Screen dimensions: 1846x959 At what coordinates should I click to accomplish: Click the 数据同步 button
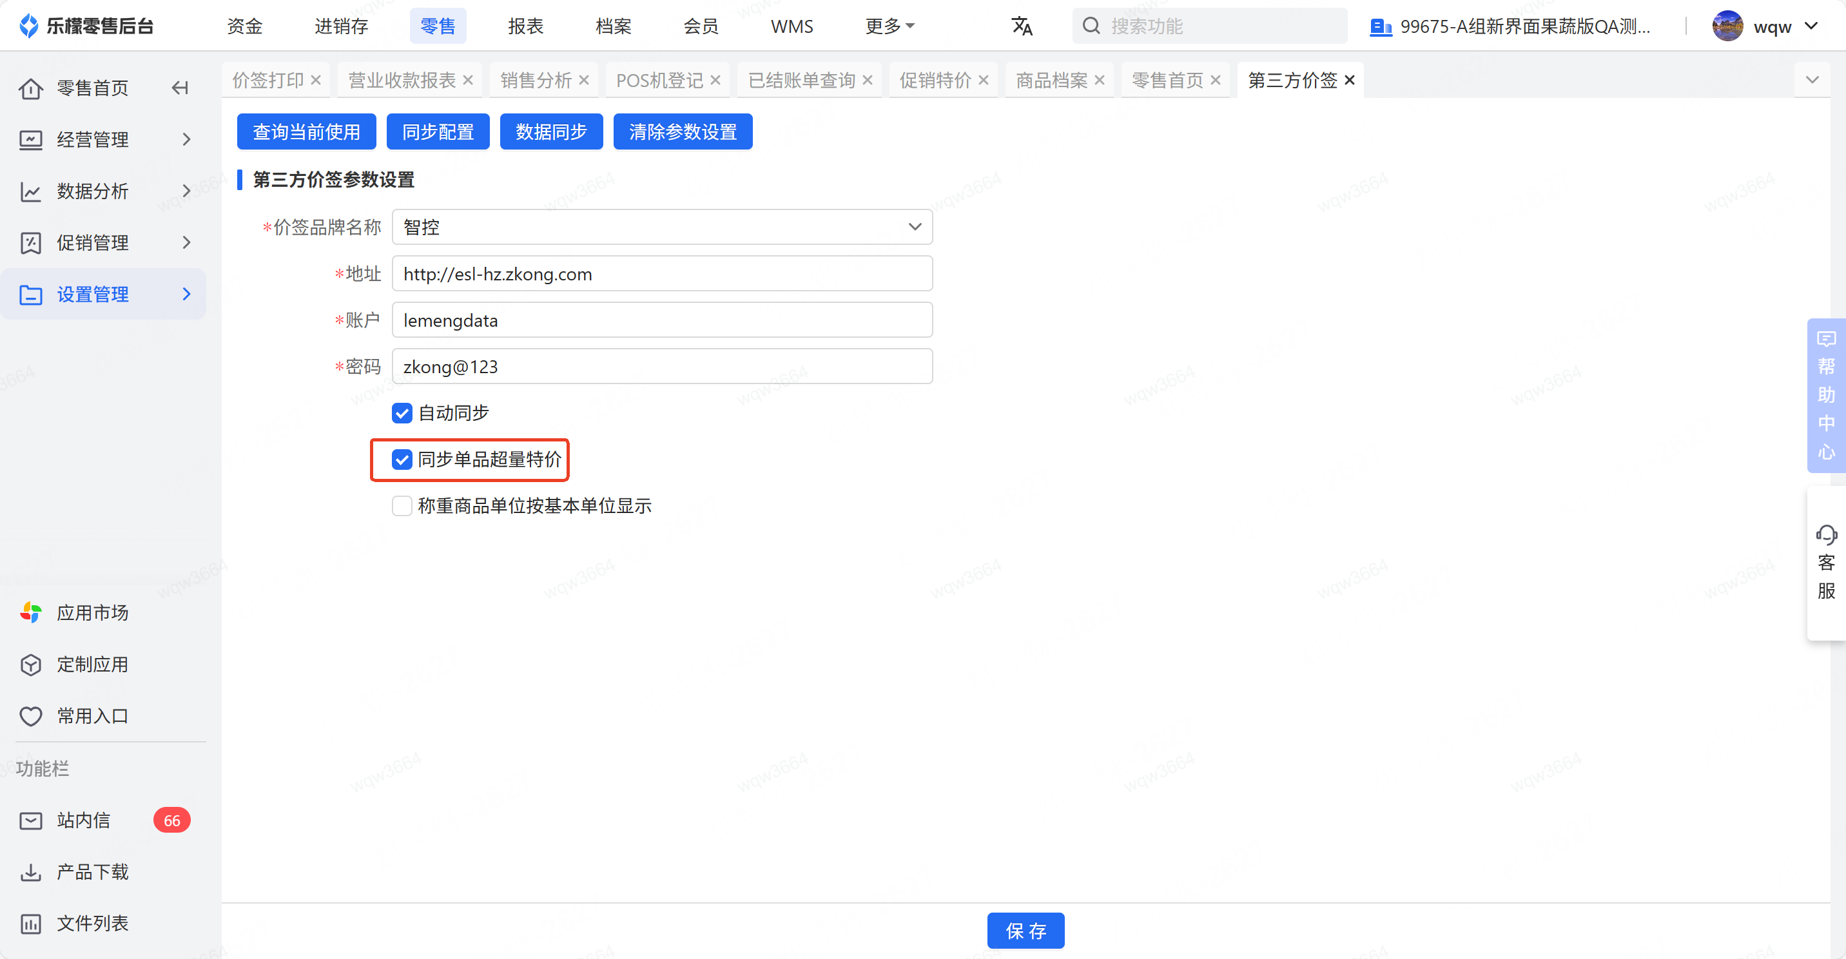551,132
